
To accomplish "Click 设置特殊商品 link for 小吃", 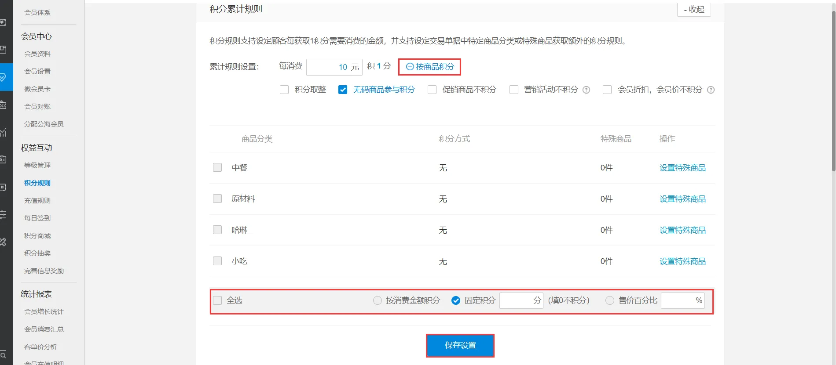I will point(682,261).
